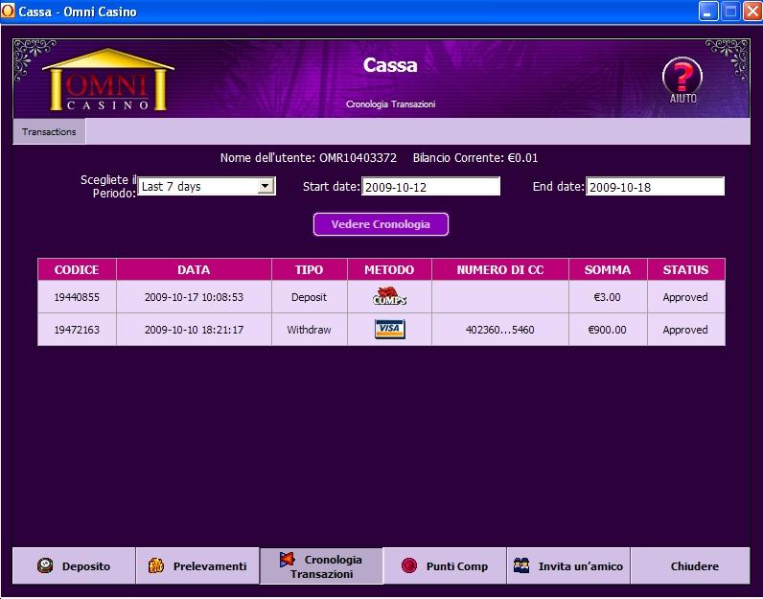
Task: Minimize the Cassa window
Action: click(x=708, y=12)
